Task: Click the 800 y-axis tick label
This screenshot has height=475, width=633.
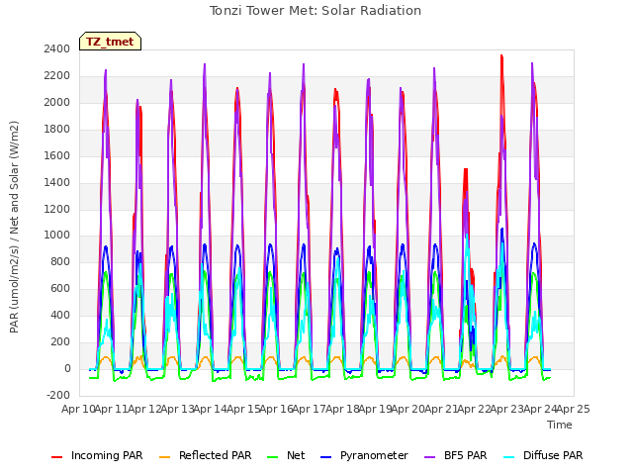Action: click(x=60, y=261)
